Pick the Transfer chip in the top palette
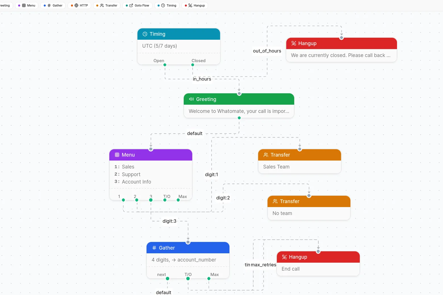Screen dimensions: 443x295 click(107, 5)
